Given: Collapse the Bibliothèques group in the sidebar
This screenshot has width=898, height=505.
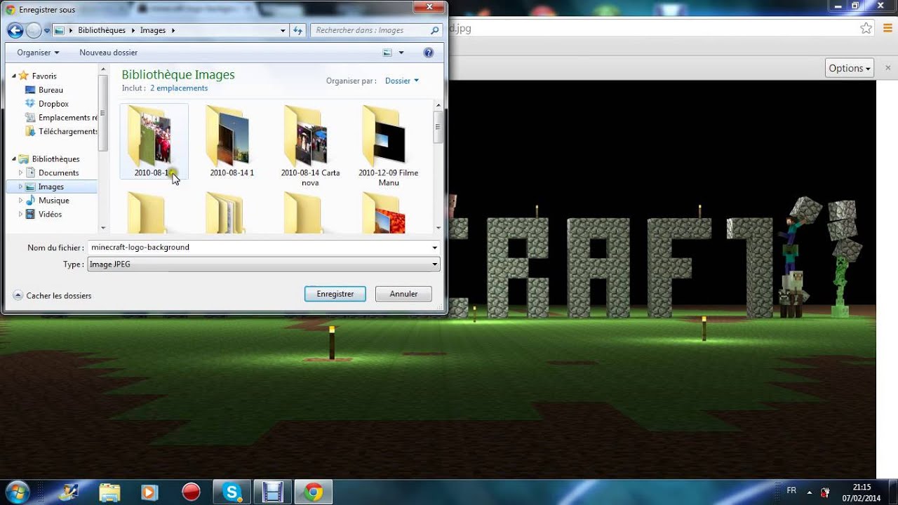Looking at the screenshot, I should pos(13,159).
